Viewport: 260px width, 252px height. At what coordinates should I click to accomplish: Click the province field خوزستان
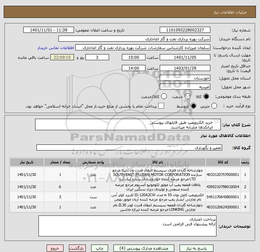coord(185,78)
